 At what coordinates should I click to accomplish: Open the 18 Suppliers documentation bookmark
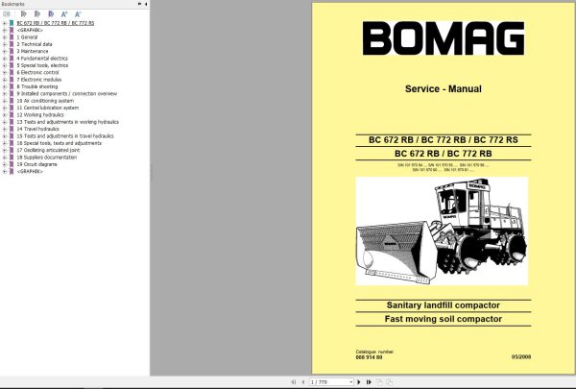47,157
